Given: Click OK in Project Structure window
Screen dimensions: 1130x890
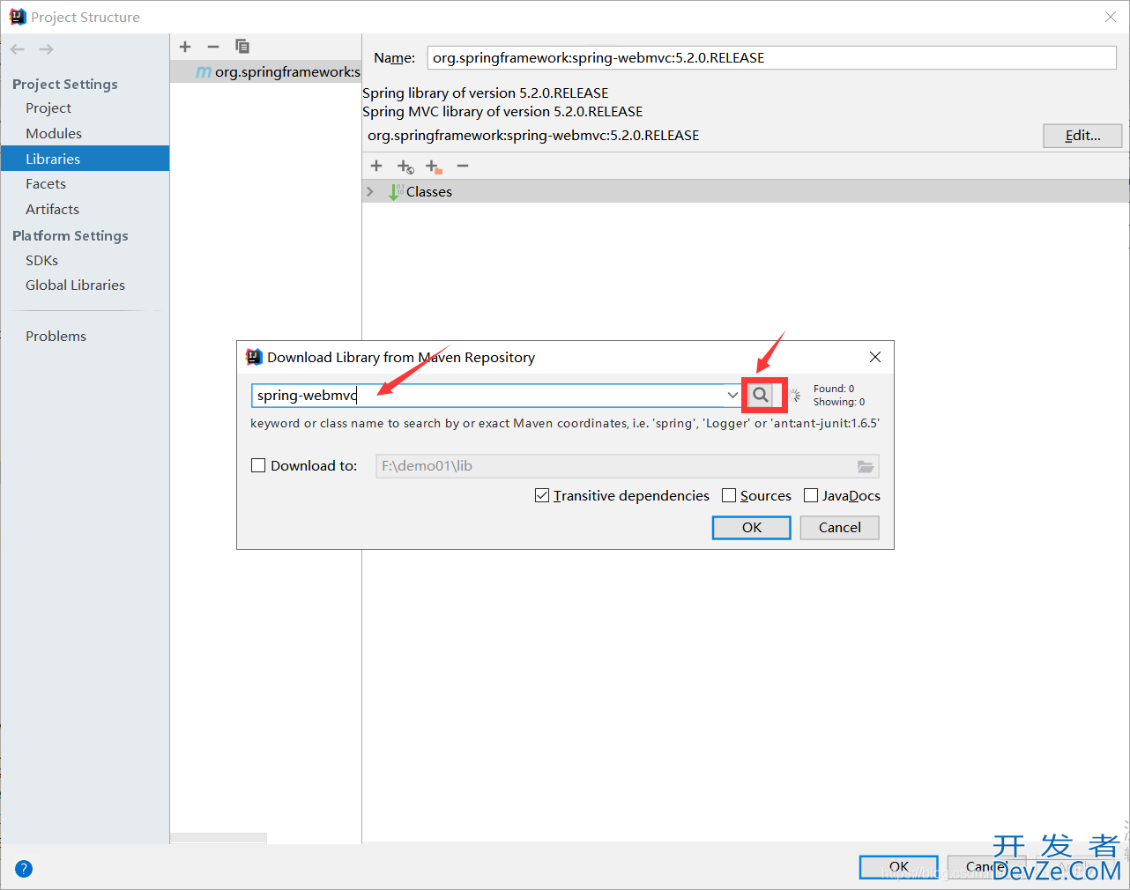Looking at the screenshot, I should [x=898, y=867].
